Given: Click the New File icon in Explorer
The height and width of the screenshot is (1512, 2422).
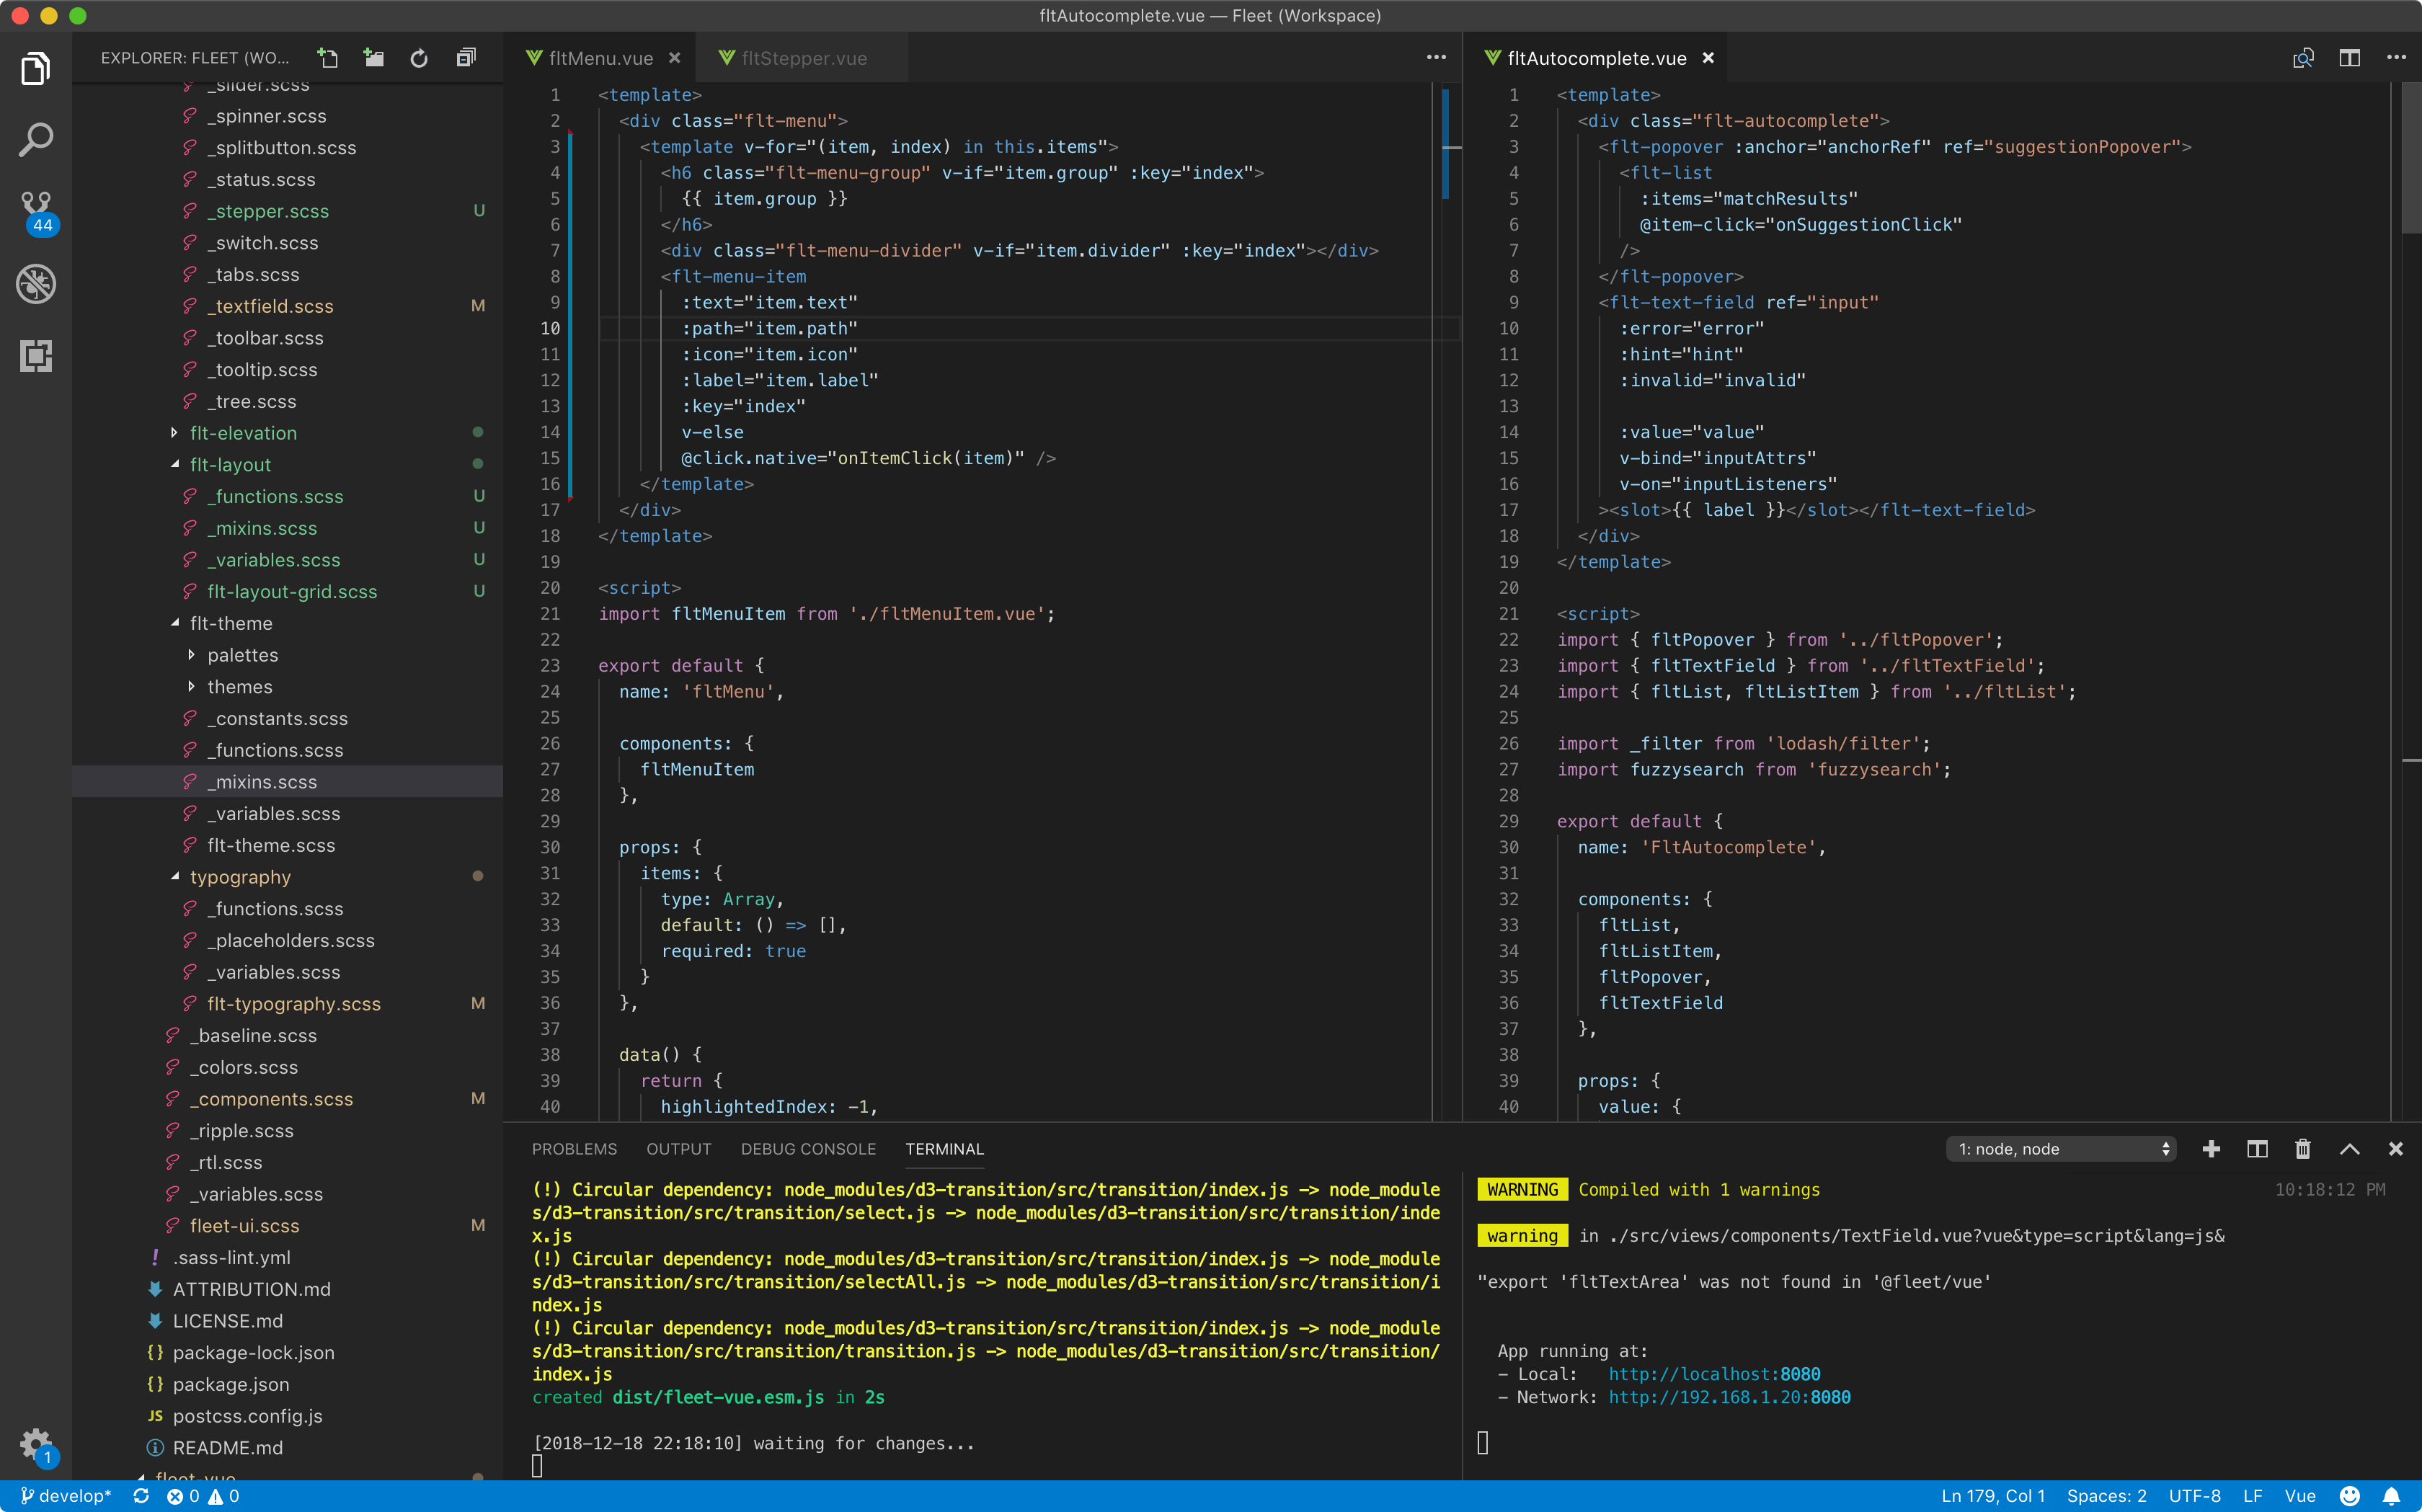Looking at the screenshot, I should [x=328, y=58].
